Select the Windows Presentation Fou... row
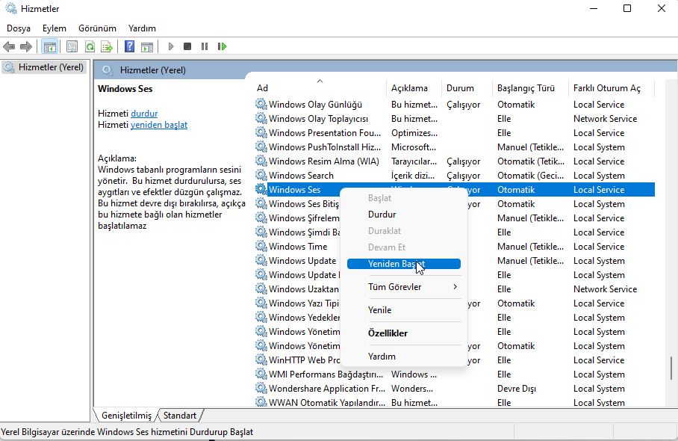This screenshot has height=441, width=678. [454, 133]
